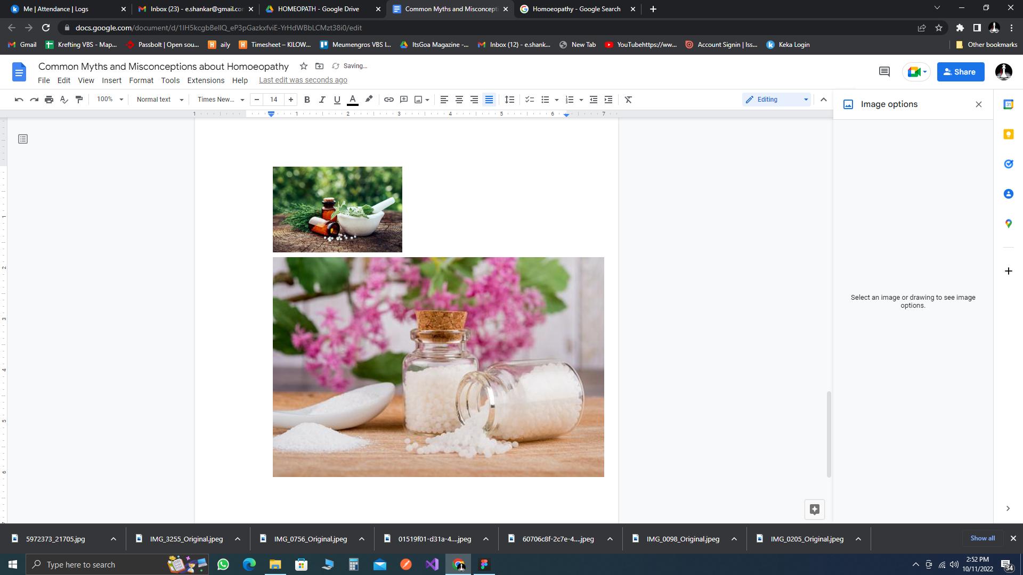This screenshot has height=575, width=1023.
Task: Toggle bold formatting
Action: point(307,100)
